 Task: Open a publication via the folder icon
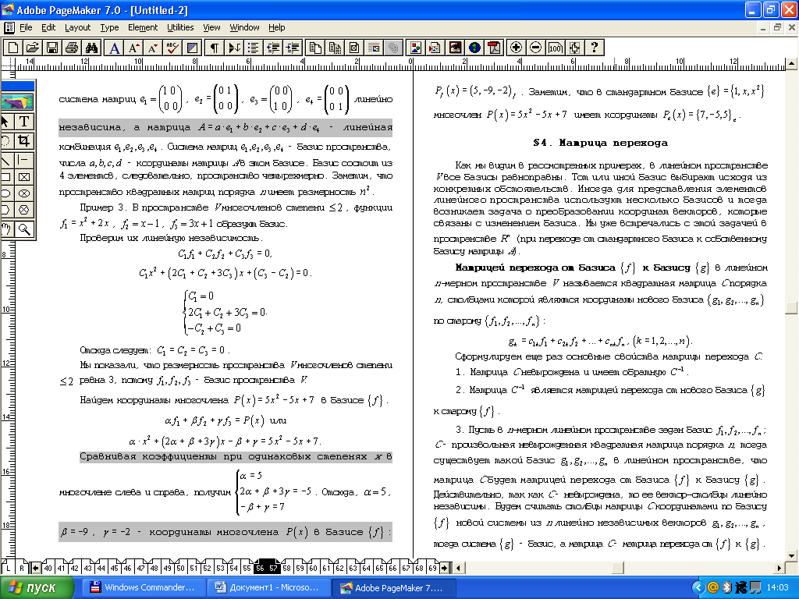click(x=32, y=48)
